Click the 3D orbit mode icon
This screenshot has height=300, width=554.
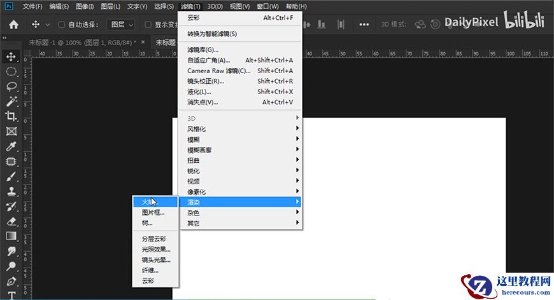[420, 24]
